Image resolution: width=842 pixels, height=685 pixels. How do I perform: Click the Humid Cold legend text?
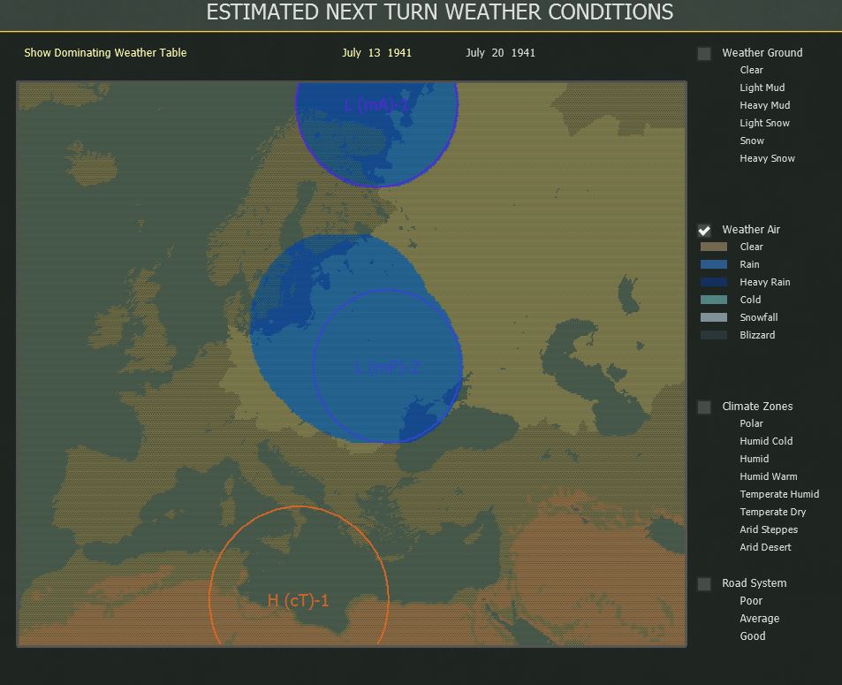pyautogui.click(x=766, y=441)
